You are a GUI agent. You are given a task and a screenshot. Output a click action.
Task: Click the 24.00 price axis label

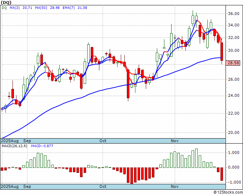(x=234, y=96)
